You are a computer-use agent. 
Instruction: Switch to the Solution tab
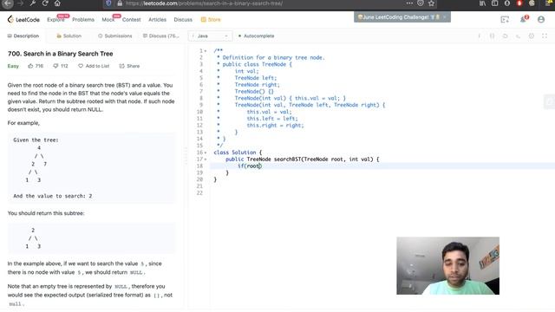(69, 36)
